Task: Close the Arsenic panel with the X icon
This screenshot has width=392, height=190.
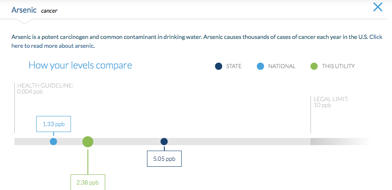Action: point(378,7)
